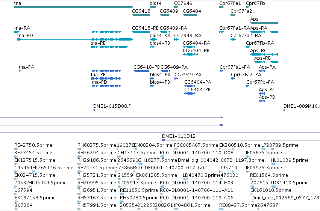The image size is (320, 211).
Task: Click the Aps-PA protein label
Action: pyautogui.click(x=267, y=67)
